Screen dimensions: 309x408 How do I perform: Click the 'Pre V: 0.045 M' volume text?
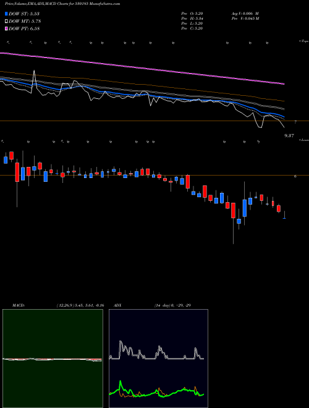point(245,19)
